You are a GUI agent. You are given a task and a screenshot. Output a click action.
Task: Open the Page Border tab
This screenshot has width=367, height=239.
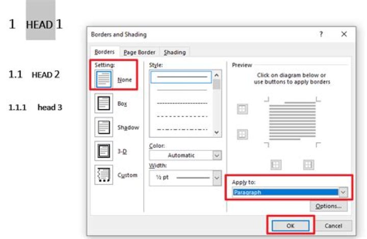tap(139, 52)
